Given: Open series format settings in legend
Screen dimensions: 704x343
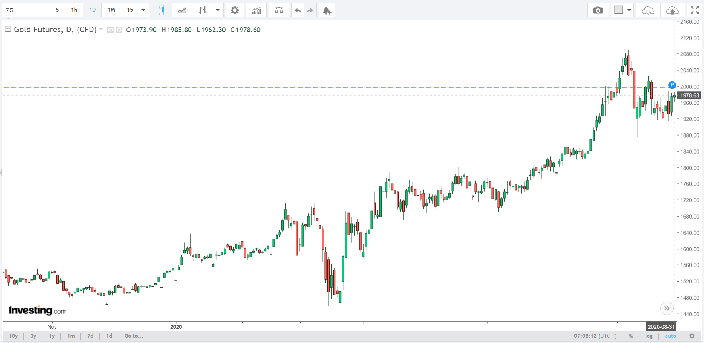Looking at the screenshot, I should click(119, 30).
